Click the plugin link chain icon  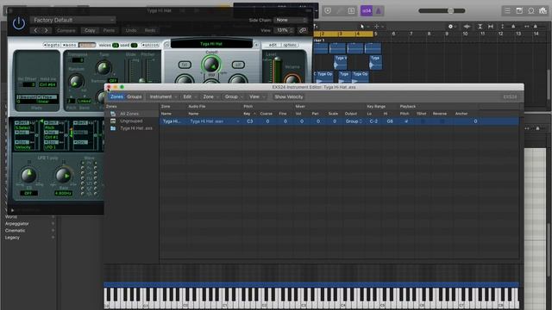(303, 31)
